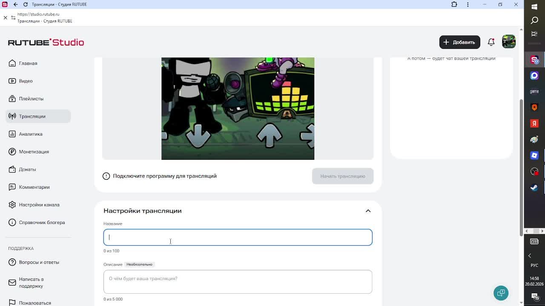The width and height of the screenshot is (545, 306).
Task: Open notifications bell icon
Action: coord(491,42)
